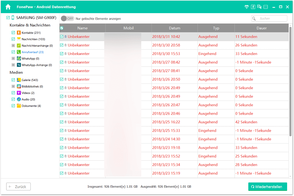The height and width of the screenshot is (196, 294).
Task: Click the scrollbar down arrow
Action: pos(291,176)
